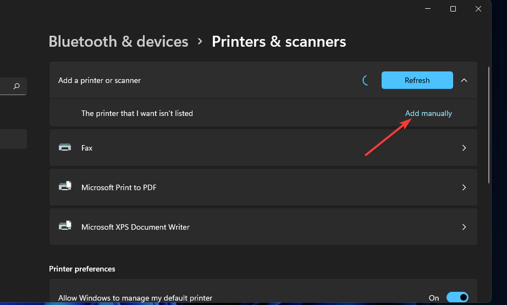This screenshot has width=507, height=305.
Task: Expand Microsoft Print to PDF chevron arrow
Action: click(464, 187)
